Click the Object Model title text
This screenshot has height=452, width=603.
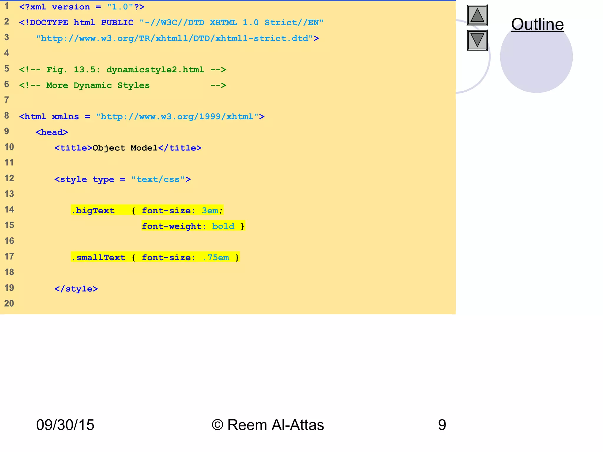[x=125, y=148]
